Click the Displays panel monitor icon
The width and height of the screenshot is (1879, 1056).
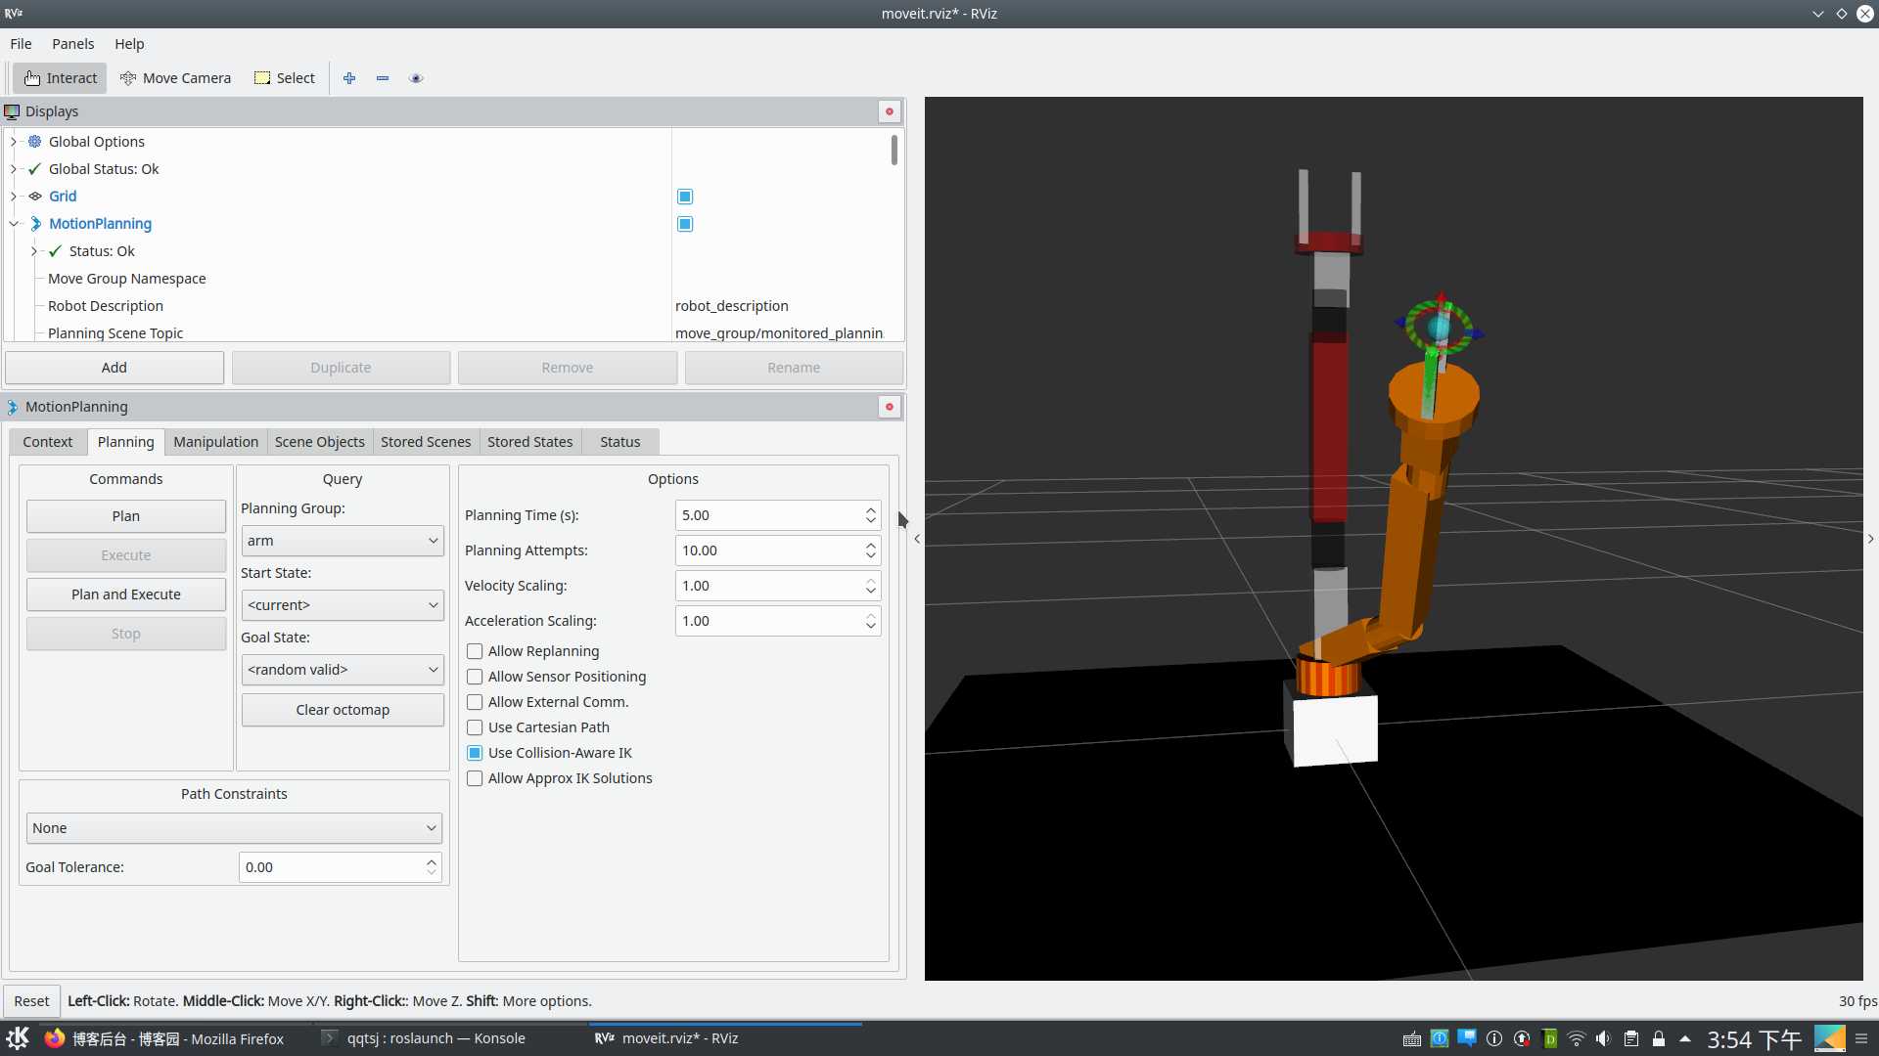pos(12,111)
